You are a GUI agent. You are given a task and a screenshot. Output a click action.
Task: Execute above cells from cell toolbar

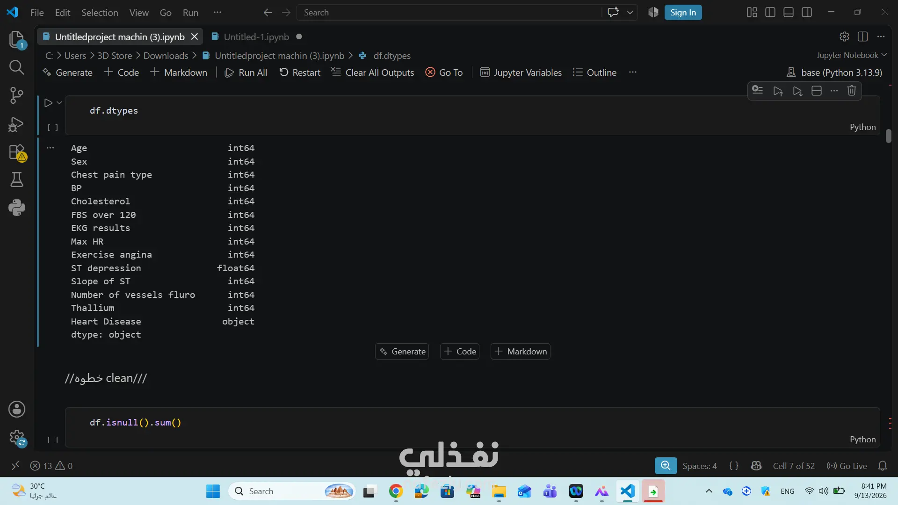tap(778, 91)
